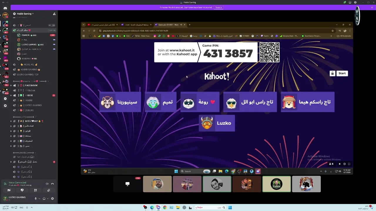Open a new browser tab with plus
Viewport: 376px width, 211px height.
(190, 25)
